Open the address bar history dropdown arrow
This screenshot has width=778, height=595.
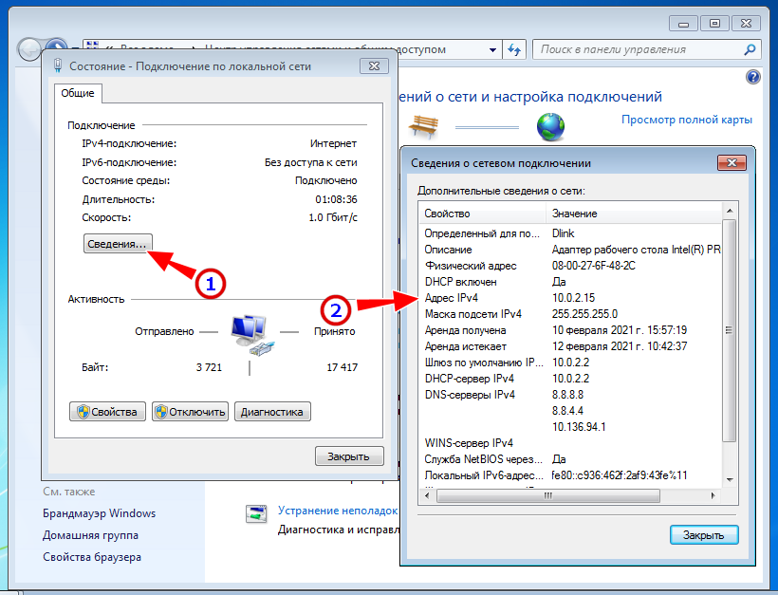click(x=491, y=49)
